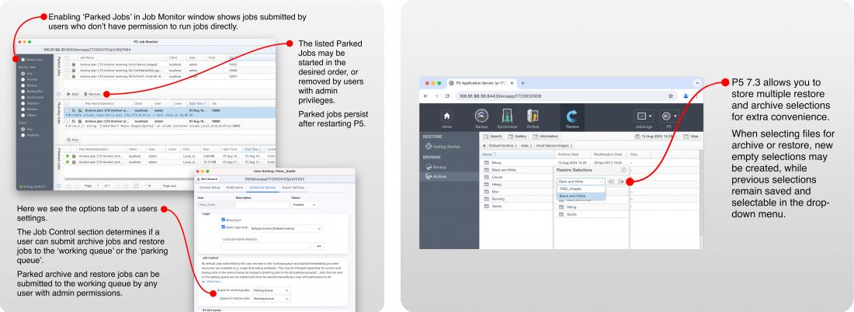Select the Archive radio under Monitor Jobs
The width and height of the screenshot is (854, 312).
click(x=23, y=79)
